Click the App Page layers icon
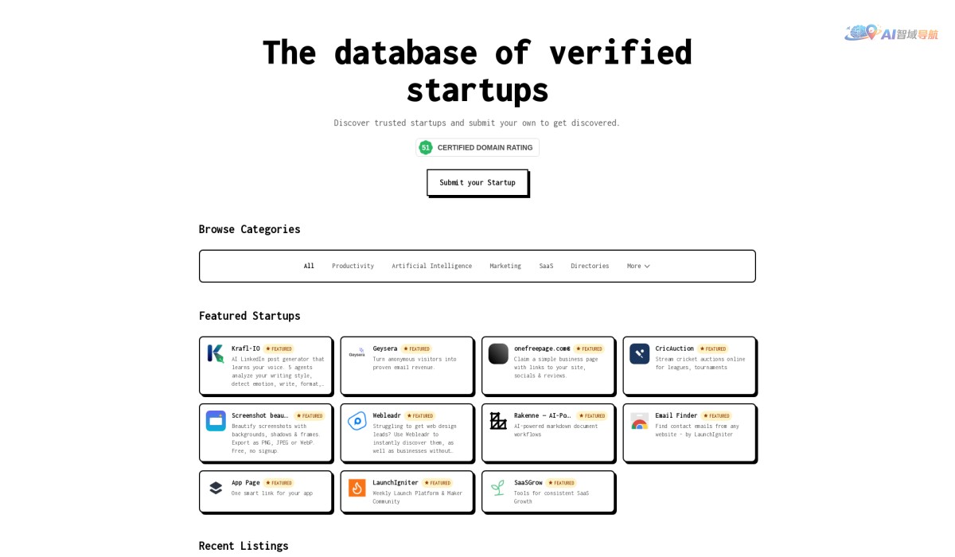Image resolution: width=955 pixels, height=557 pixels. [215, 487]
